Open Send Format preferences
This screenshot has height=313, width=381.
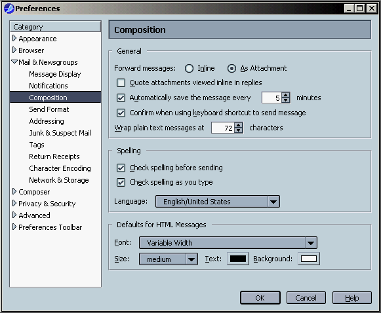49,109
